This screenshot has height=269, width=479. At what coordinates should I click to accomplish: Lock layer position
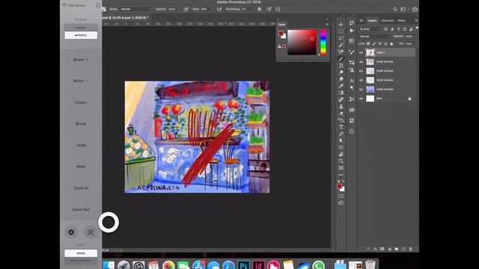click(x=379, y=43)
